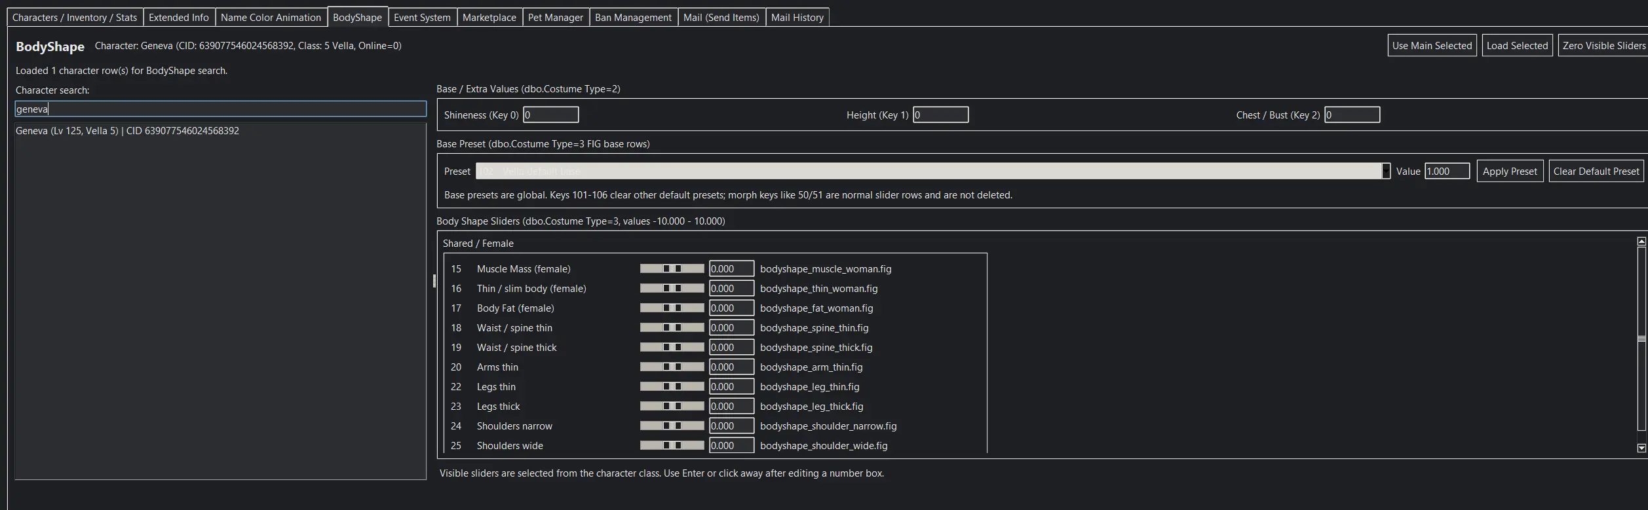This screenshot has width=1648, height=510.
Task: Click the Load Selected button
Action: (1517, 46)
